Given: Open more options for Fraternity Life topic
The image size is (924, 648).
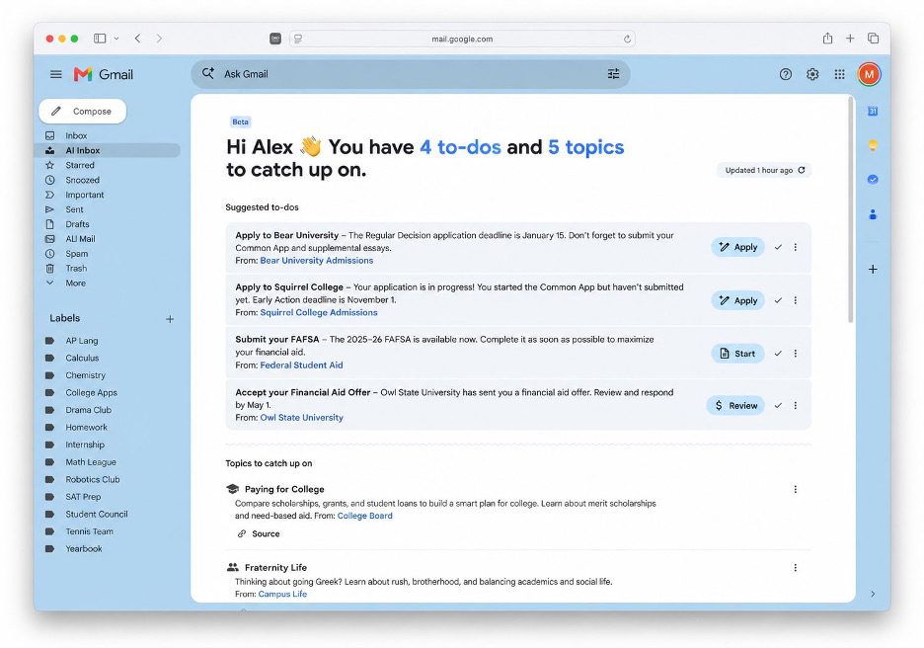Looking at the screenshot, I should click(x=795, y=567).
